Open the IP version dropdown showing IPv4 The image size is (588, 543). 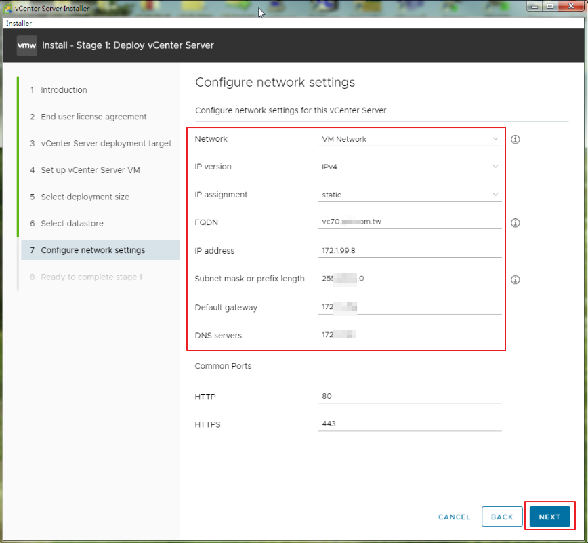pyautogui.click(x=410, y=167)
